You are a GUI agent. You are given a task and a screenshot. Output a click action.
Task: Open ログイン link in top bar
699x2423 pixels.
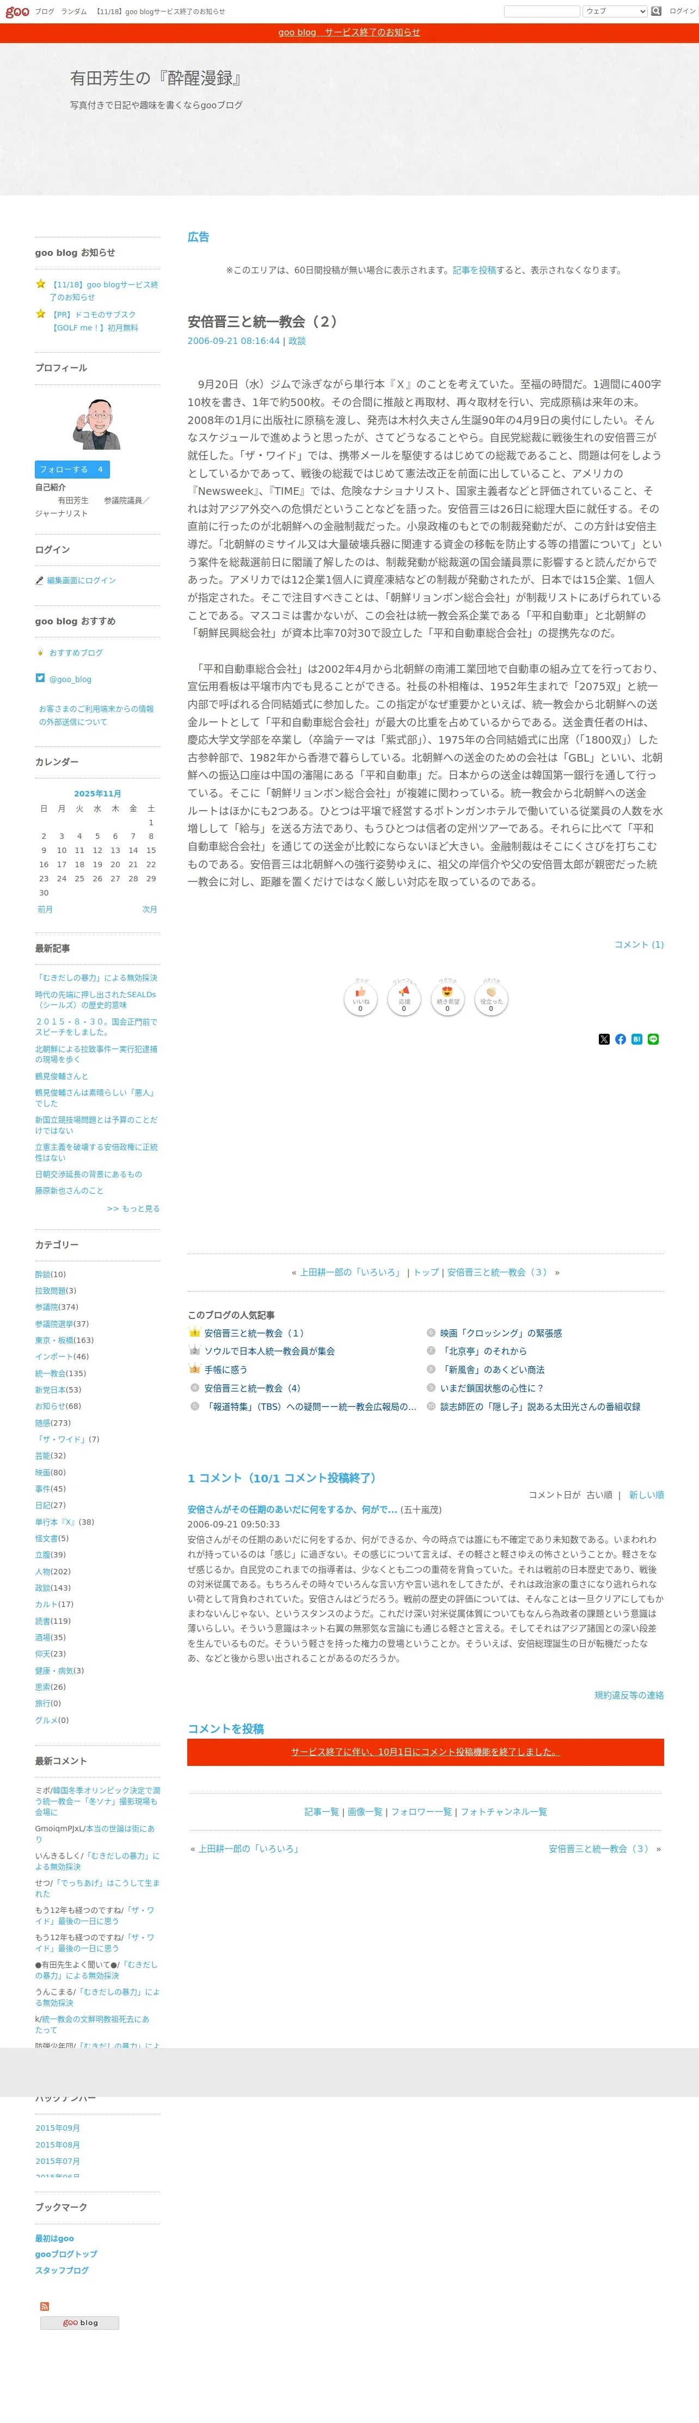pos(682,11)
